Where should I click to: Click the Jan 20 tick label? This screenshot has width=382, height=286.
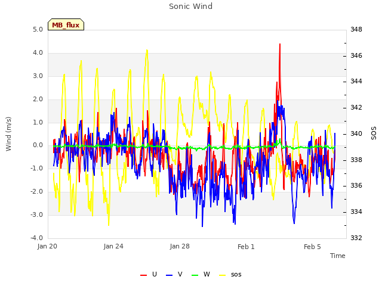47,246
